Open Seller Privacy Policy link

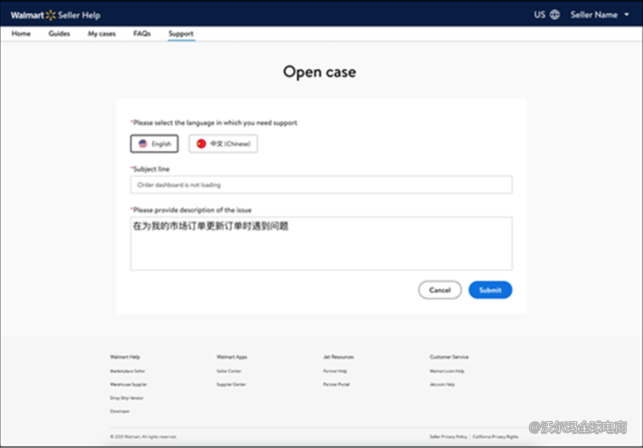point(448,437)
